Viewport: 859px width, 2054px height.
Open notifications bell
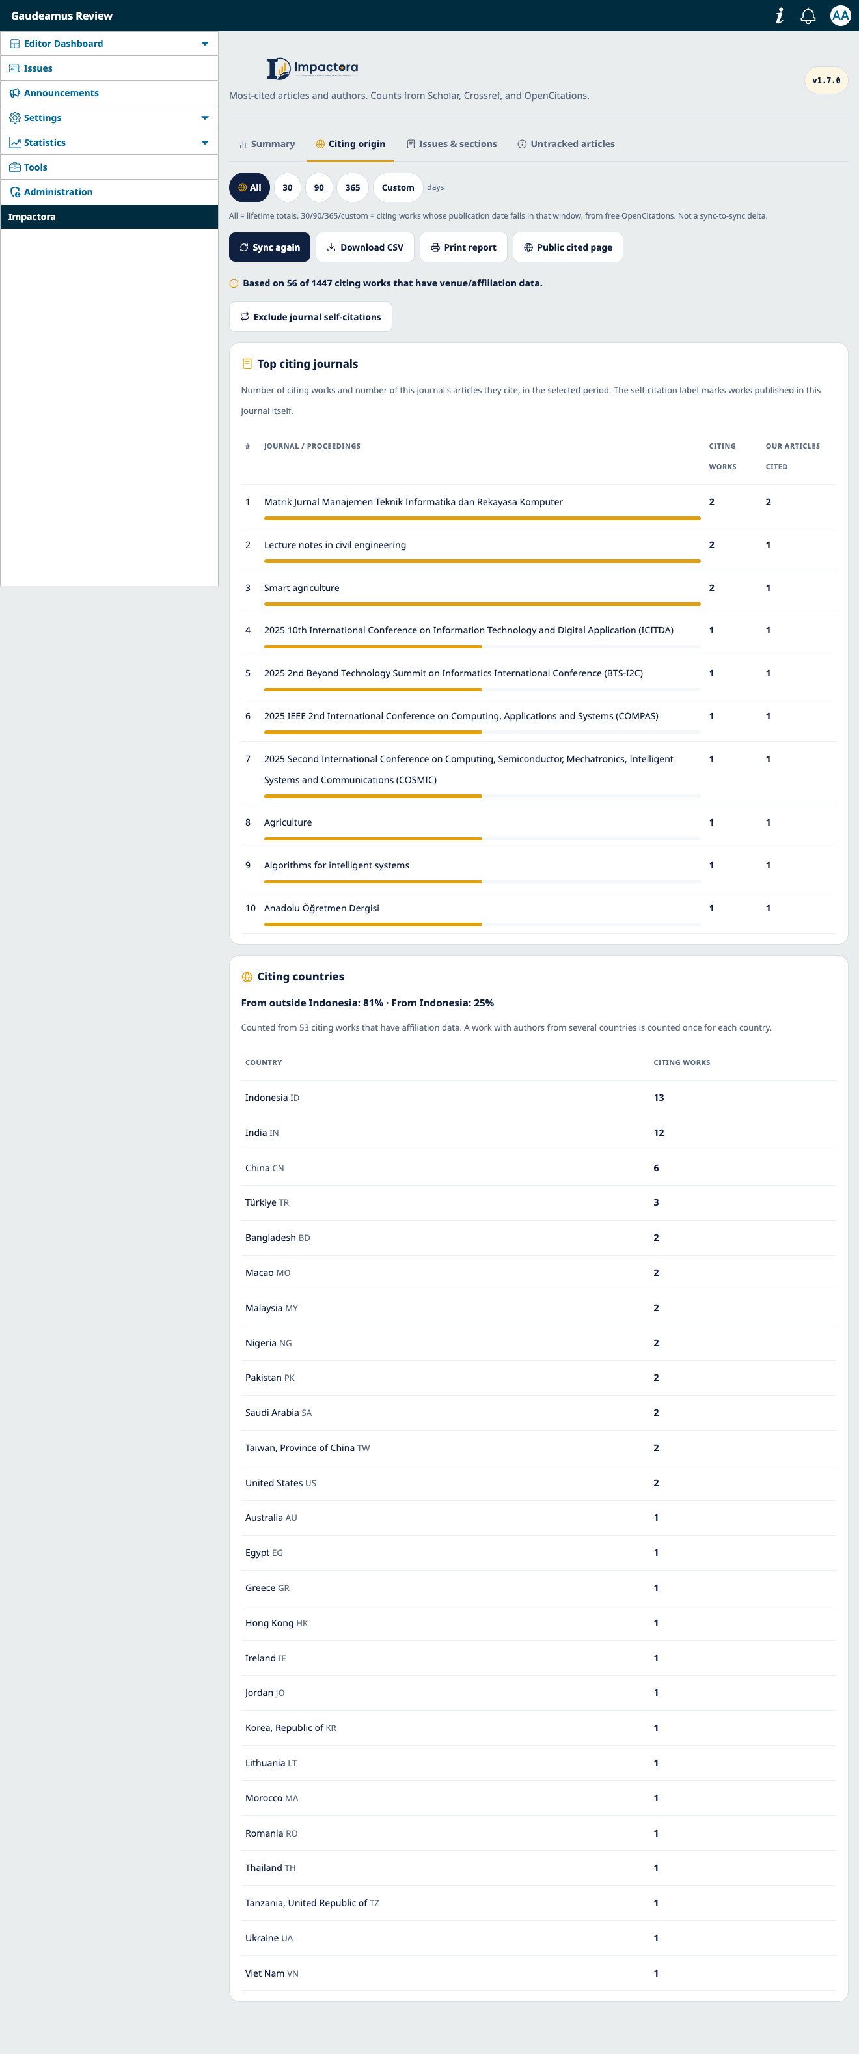(x=808, y=16)
